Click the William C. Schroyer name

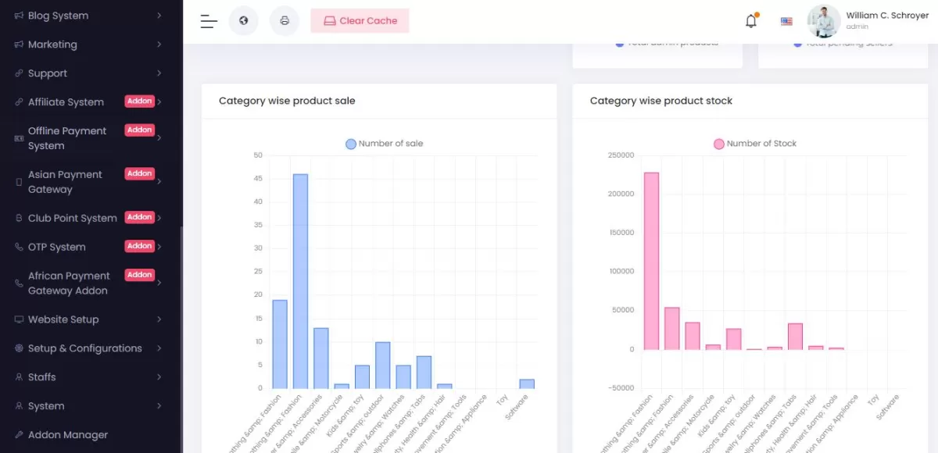pos(887,16)
